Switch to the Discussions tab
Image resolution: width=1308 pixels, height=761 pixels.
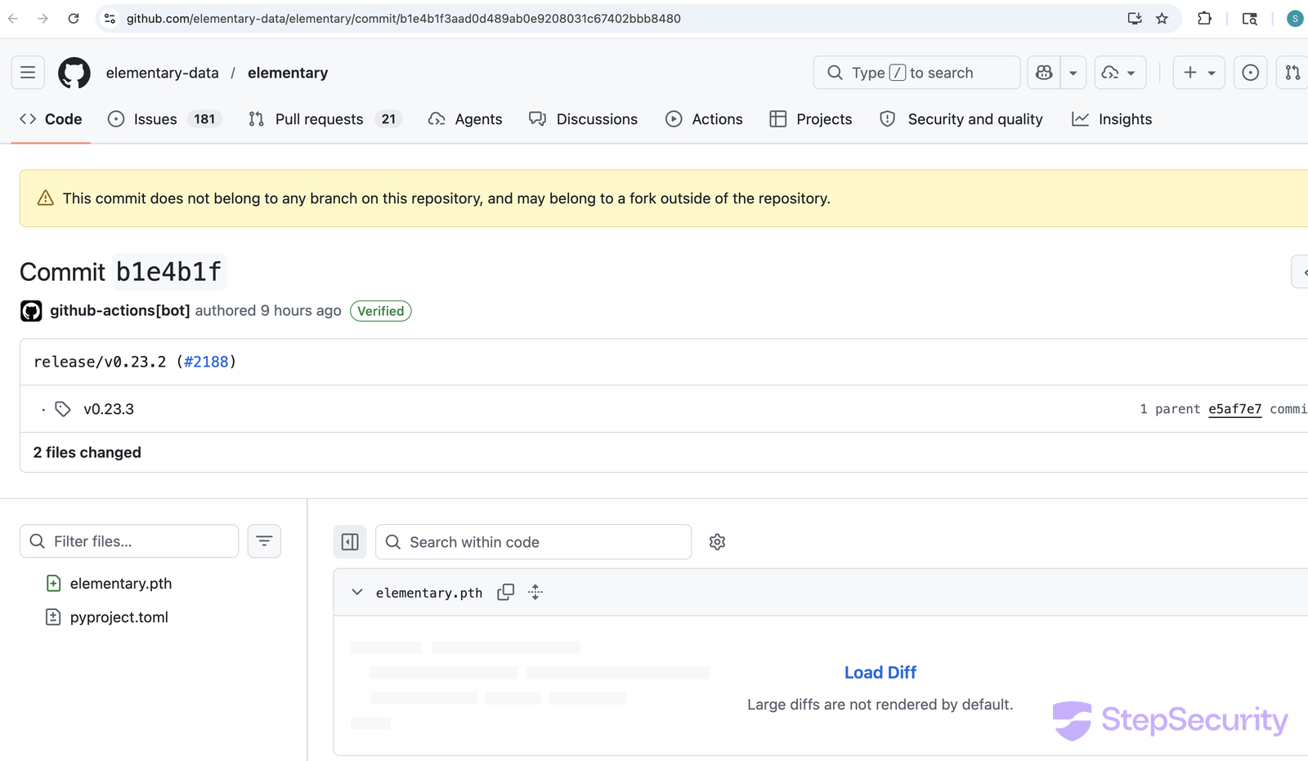point(583,119)
